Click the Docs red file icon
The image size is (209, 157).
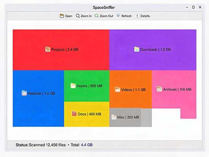click(x=74, y=114)
